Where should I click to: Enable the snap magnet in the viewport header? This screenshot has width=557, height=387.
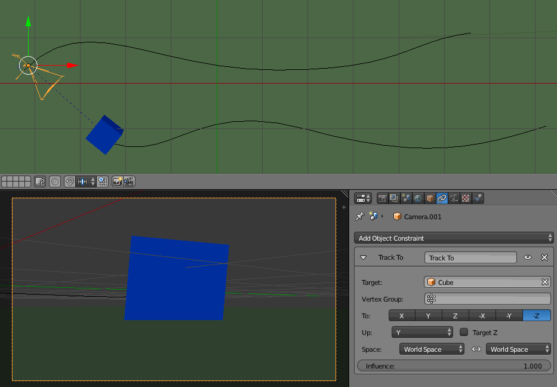tap(69, 182)
